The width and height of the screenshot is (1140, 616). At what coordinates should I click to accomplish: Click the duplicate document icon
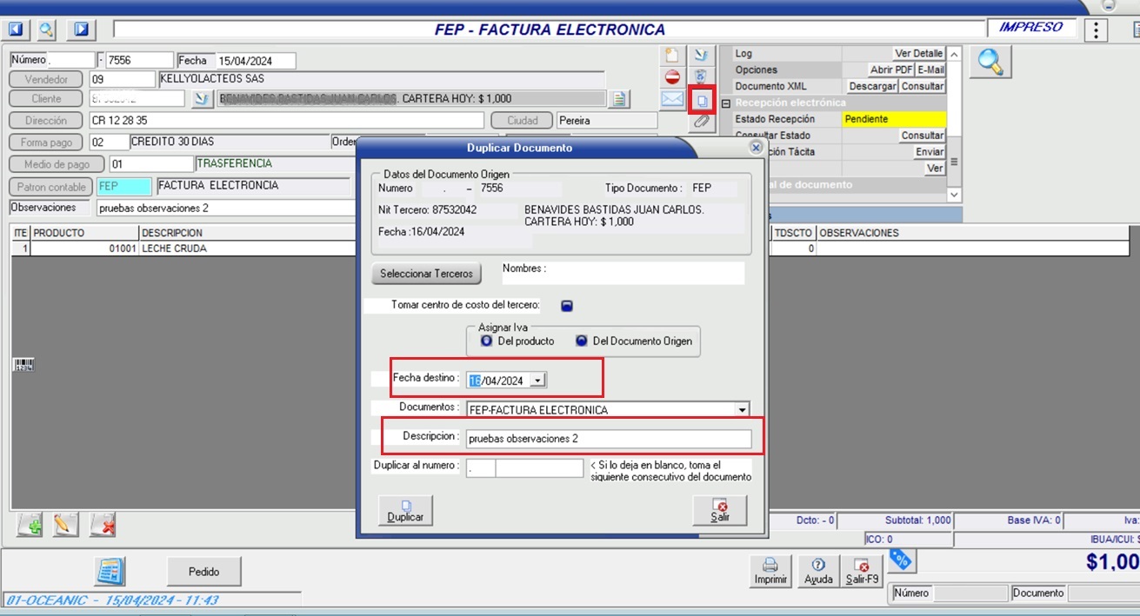(702, 101)
